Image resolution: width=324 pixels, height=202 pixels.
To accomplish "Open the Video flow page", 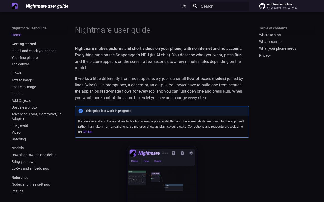I will point(16,132).
